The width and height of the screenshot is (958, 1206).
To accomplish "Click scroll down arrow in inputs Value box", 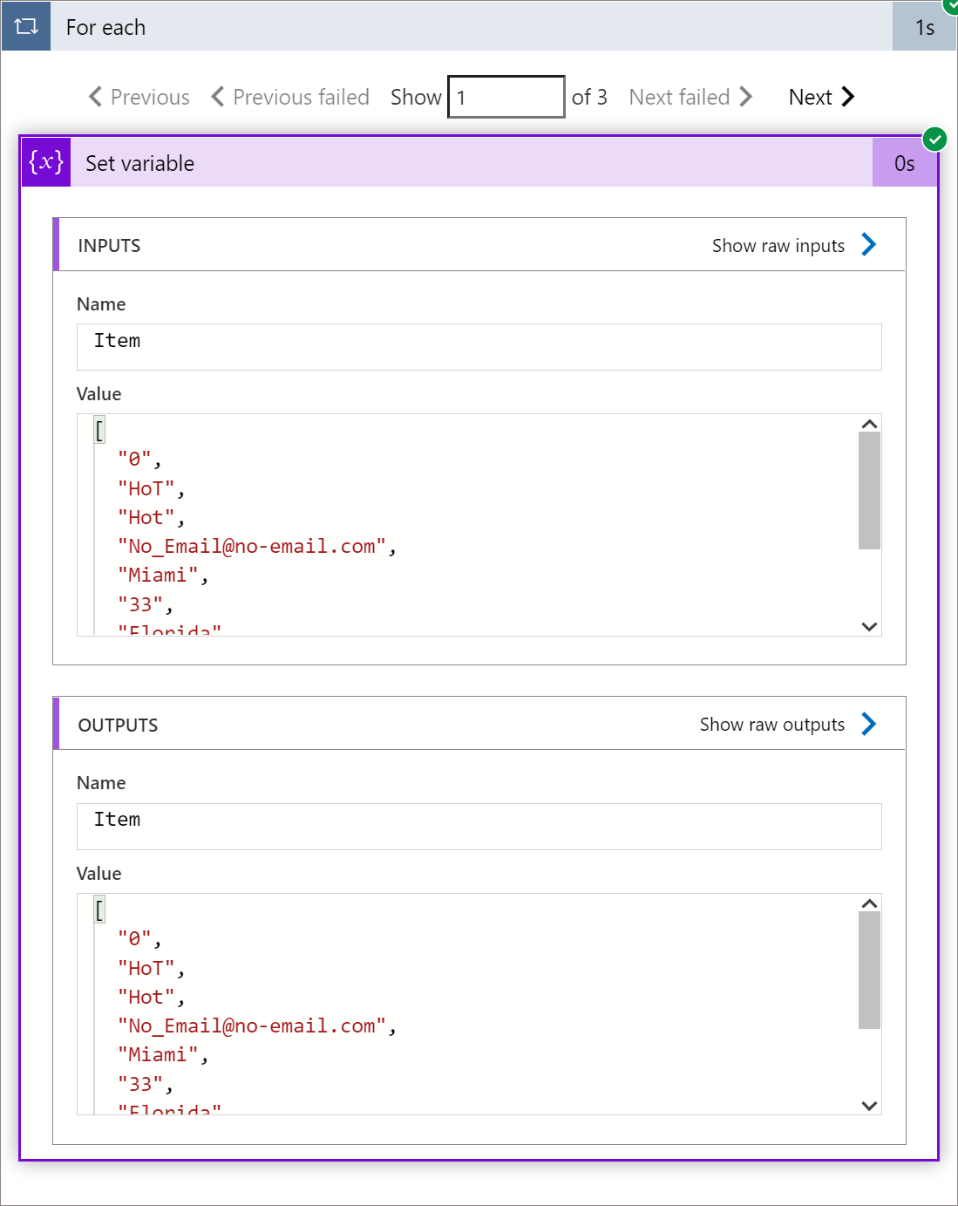I will 869,626.
